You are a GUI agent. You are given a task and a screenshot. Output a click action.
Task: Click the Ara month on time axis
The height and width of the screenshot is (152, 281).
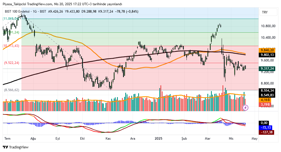click(133, 139)
